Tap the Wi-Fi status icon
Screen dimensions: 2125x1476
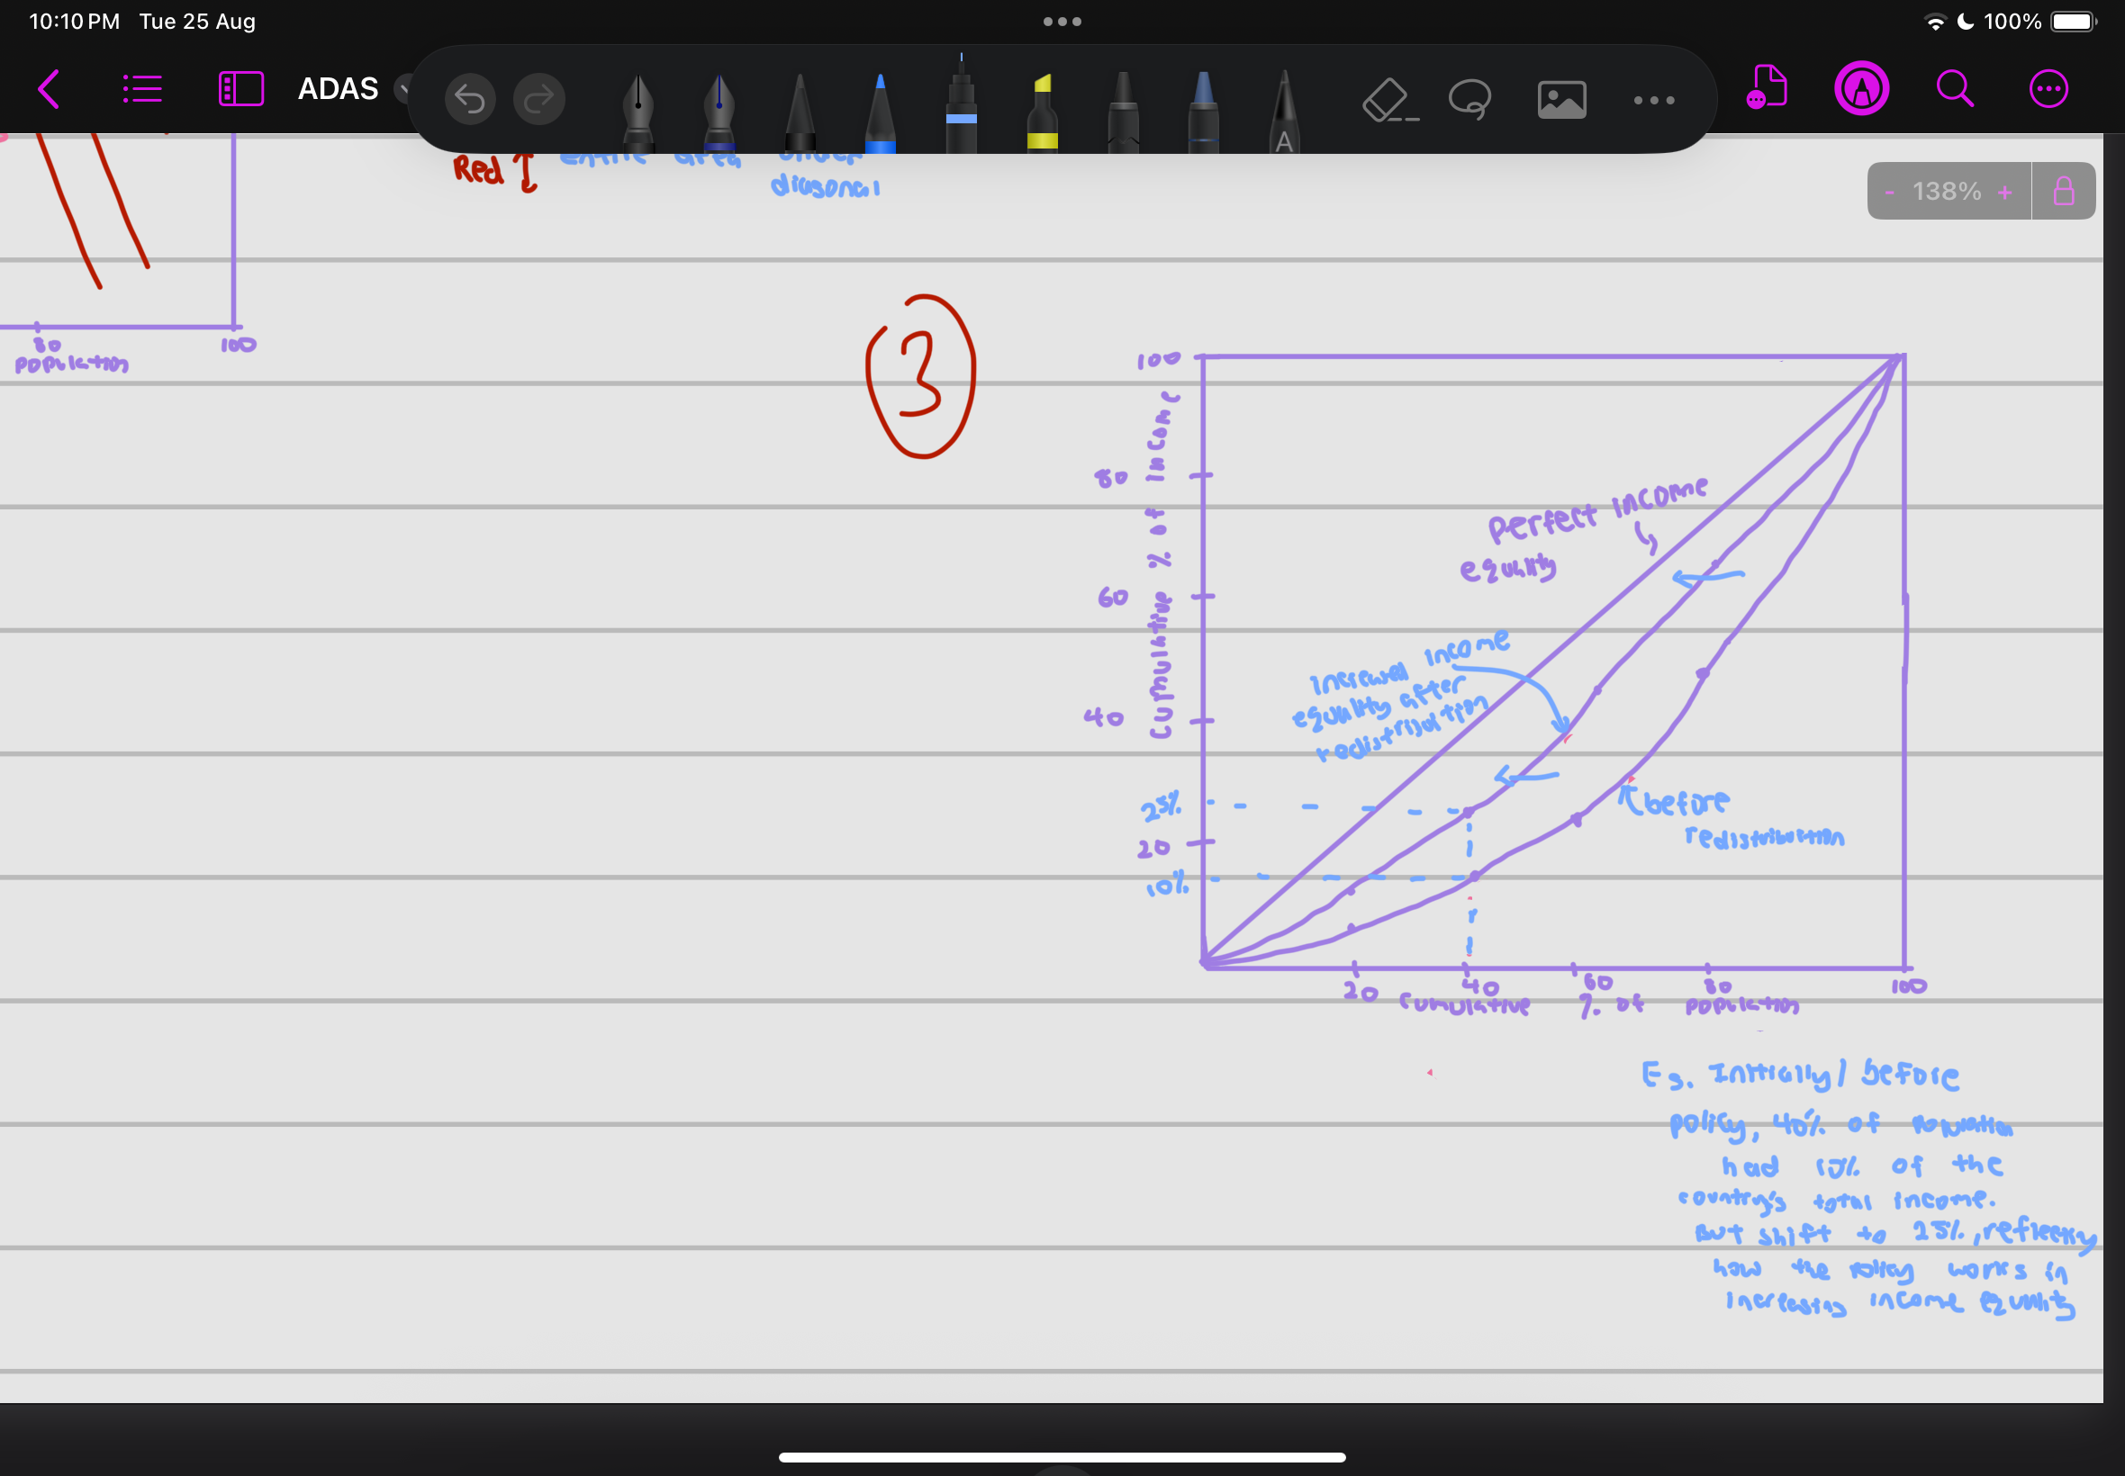(x=1934, y=22)
